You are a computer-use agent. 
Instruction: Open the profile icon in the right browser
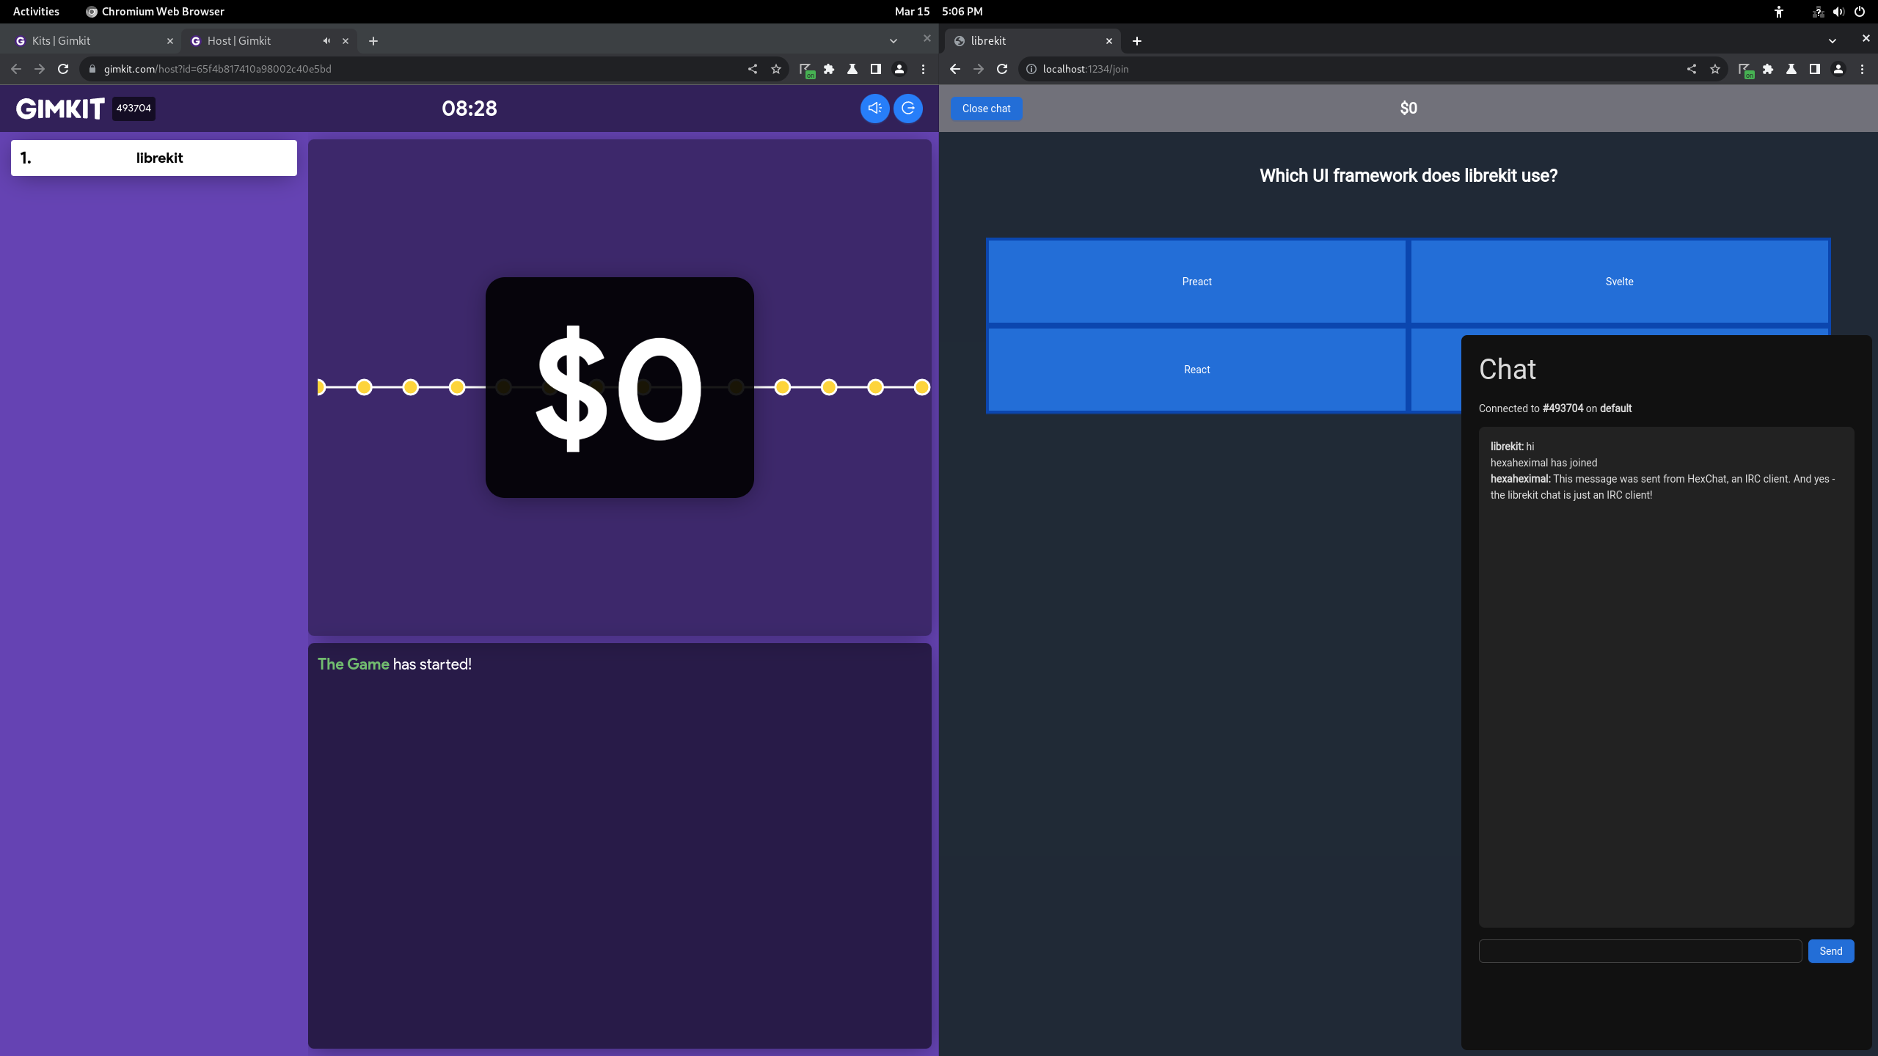pos(1838,69)
